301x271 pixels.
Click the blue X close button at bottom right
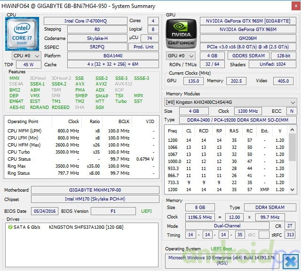(291, 262)
